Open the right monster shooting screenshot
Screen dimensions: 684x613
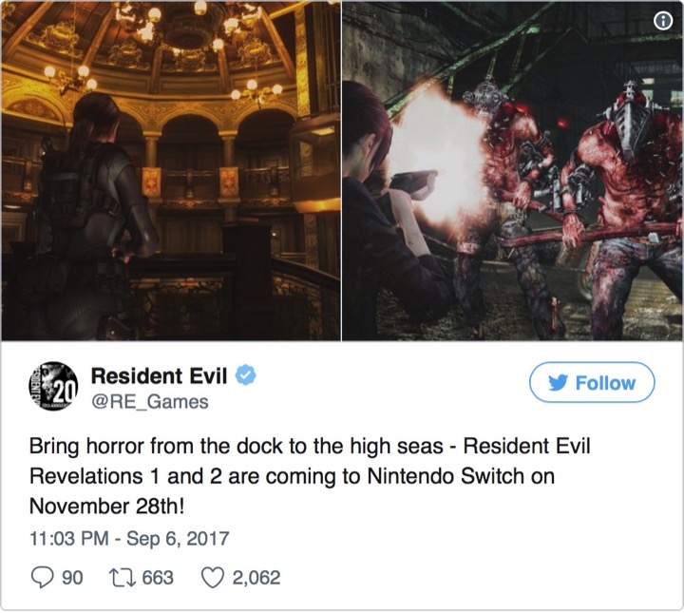point(512,170)
